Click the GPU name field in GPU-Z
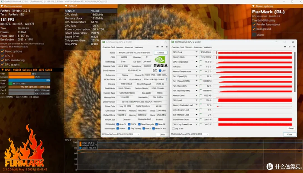The height and width of the screenshot is (173, 303). 134,53
